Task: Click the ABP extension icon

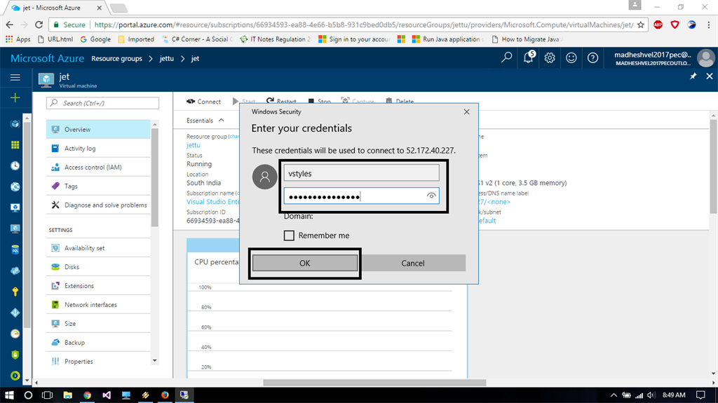Action: tap(658, 25)
